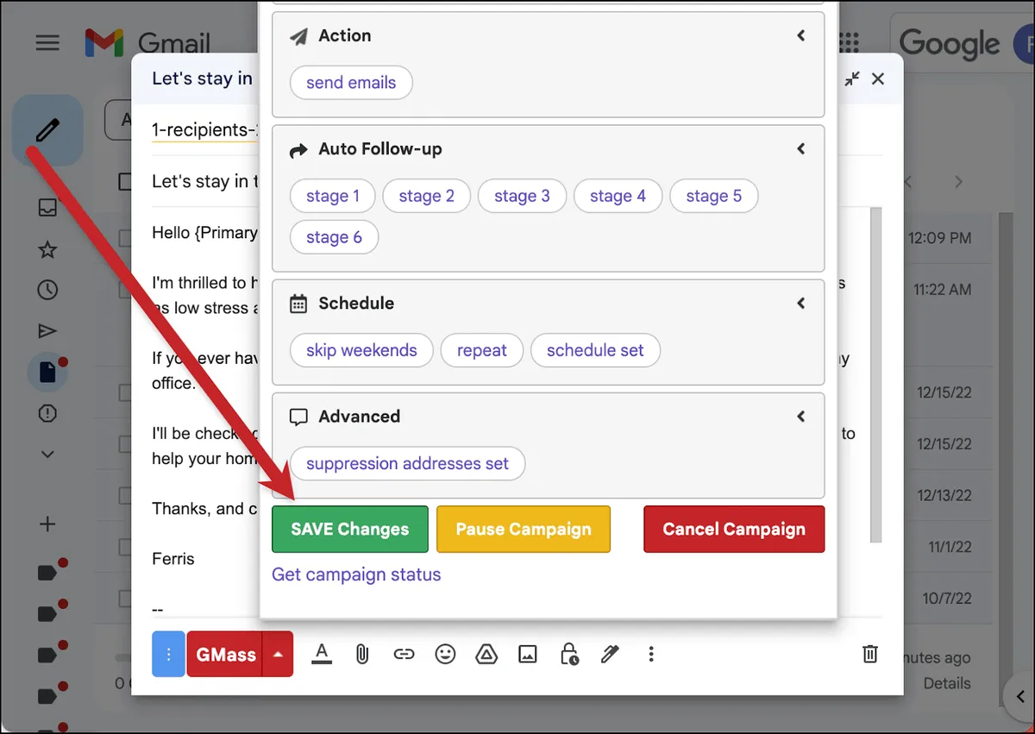
Task: Tick the select all checkbox in Gmail
Action: tap(126, 181)
